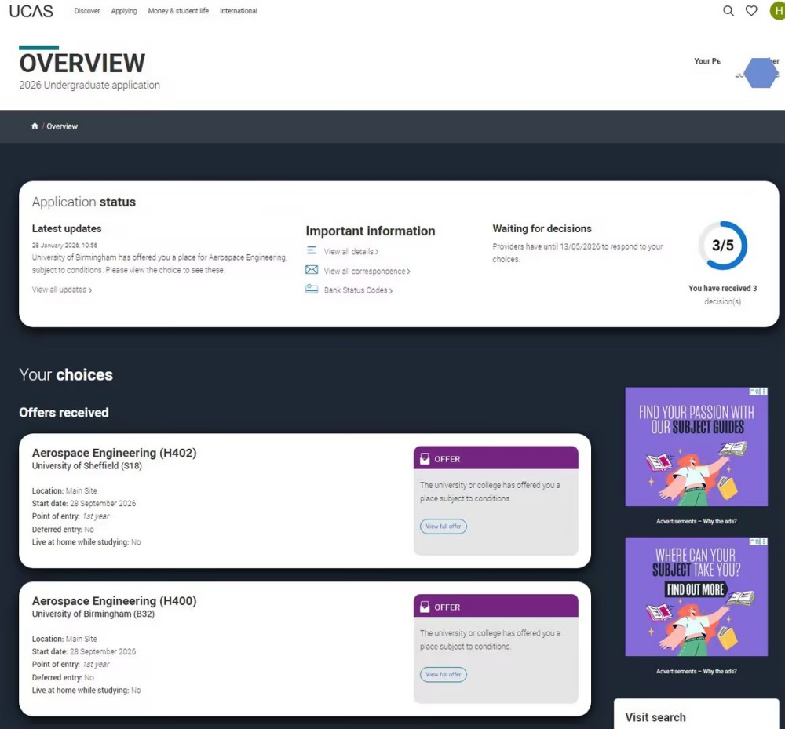The height and width of the screenshot is (729, 785).
Task: Open the Applying menu
Action: (x=124, y=11)
